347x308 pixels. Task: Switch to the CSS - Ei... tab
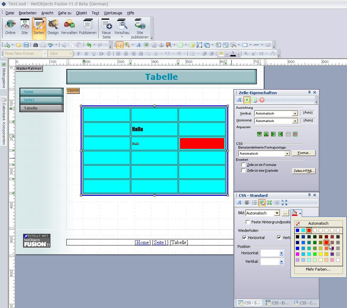pyautogui.click(x=277, y=303)
